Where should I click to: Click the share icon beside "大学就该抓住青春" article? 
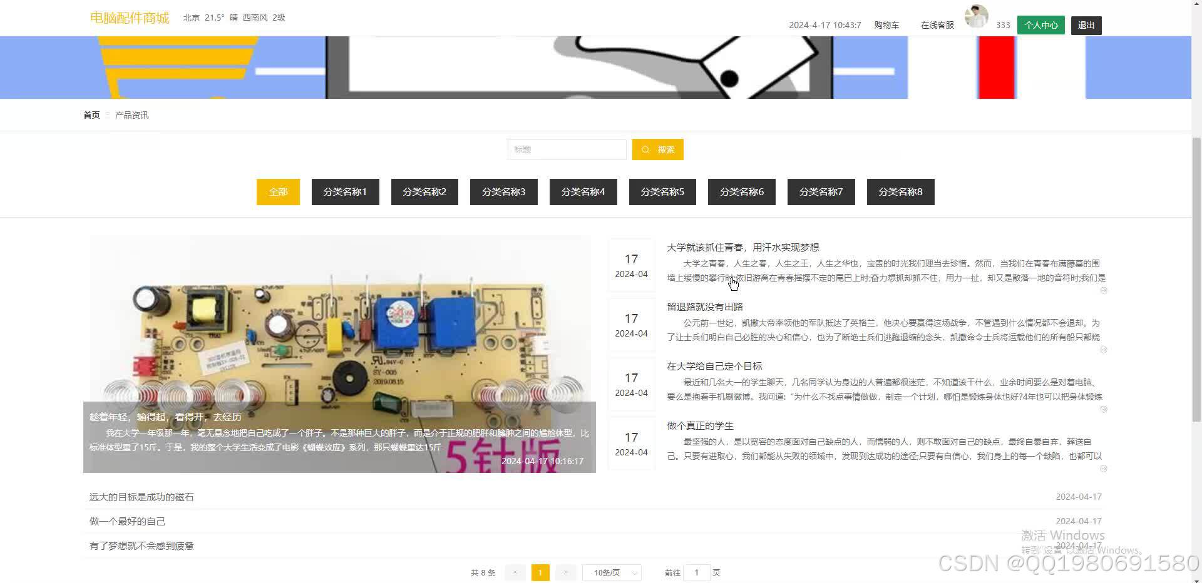tap(1104, 290)
